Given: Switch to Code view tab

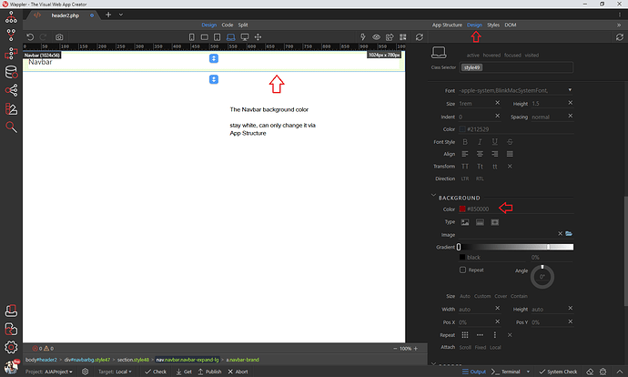Looking at the screenshot, I should click(228, 25).
